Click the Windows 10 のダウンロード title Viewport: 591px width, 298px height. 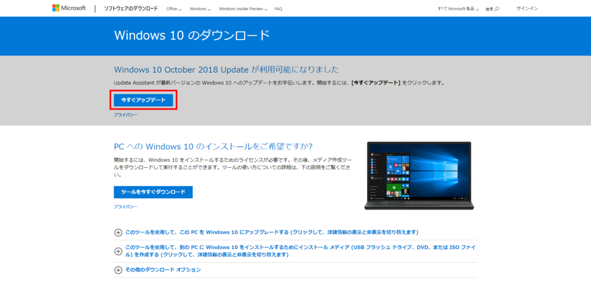[x=192, y=35]
